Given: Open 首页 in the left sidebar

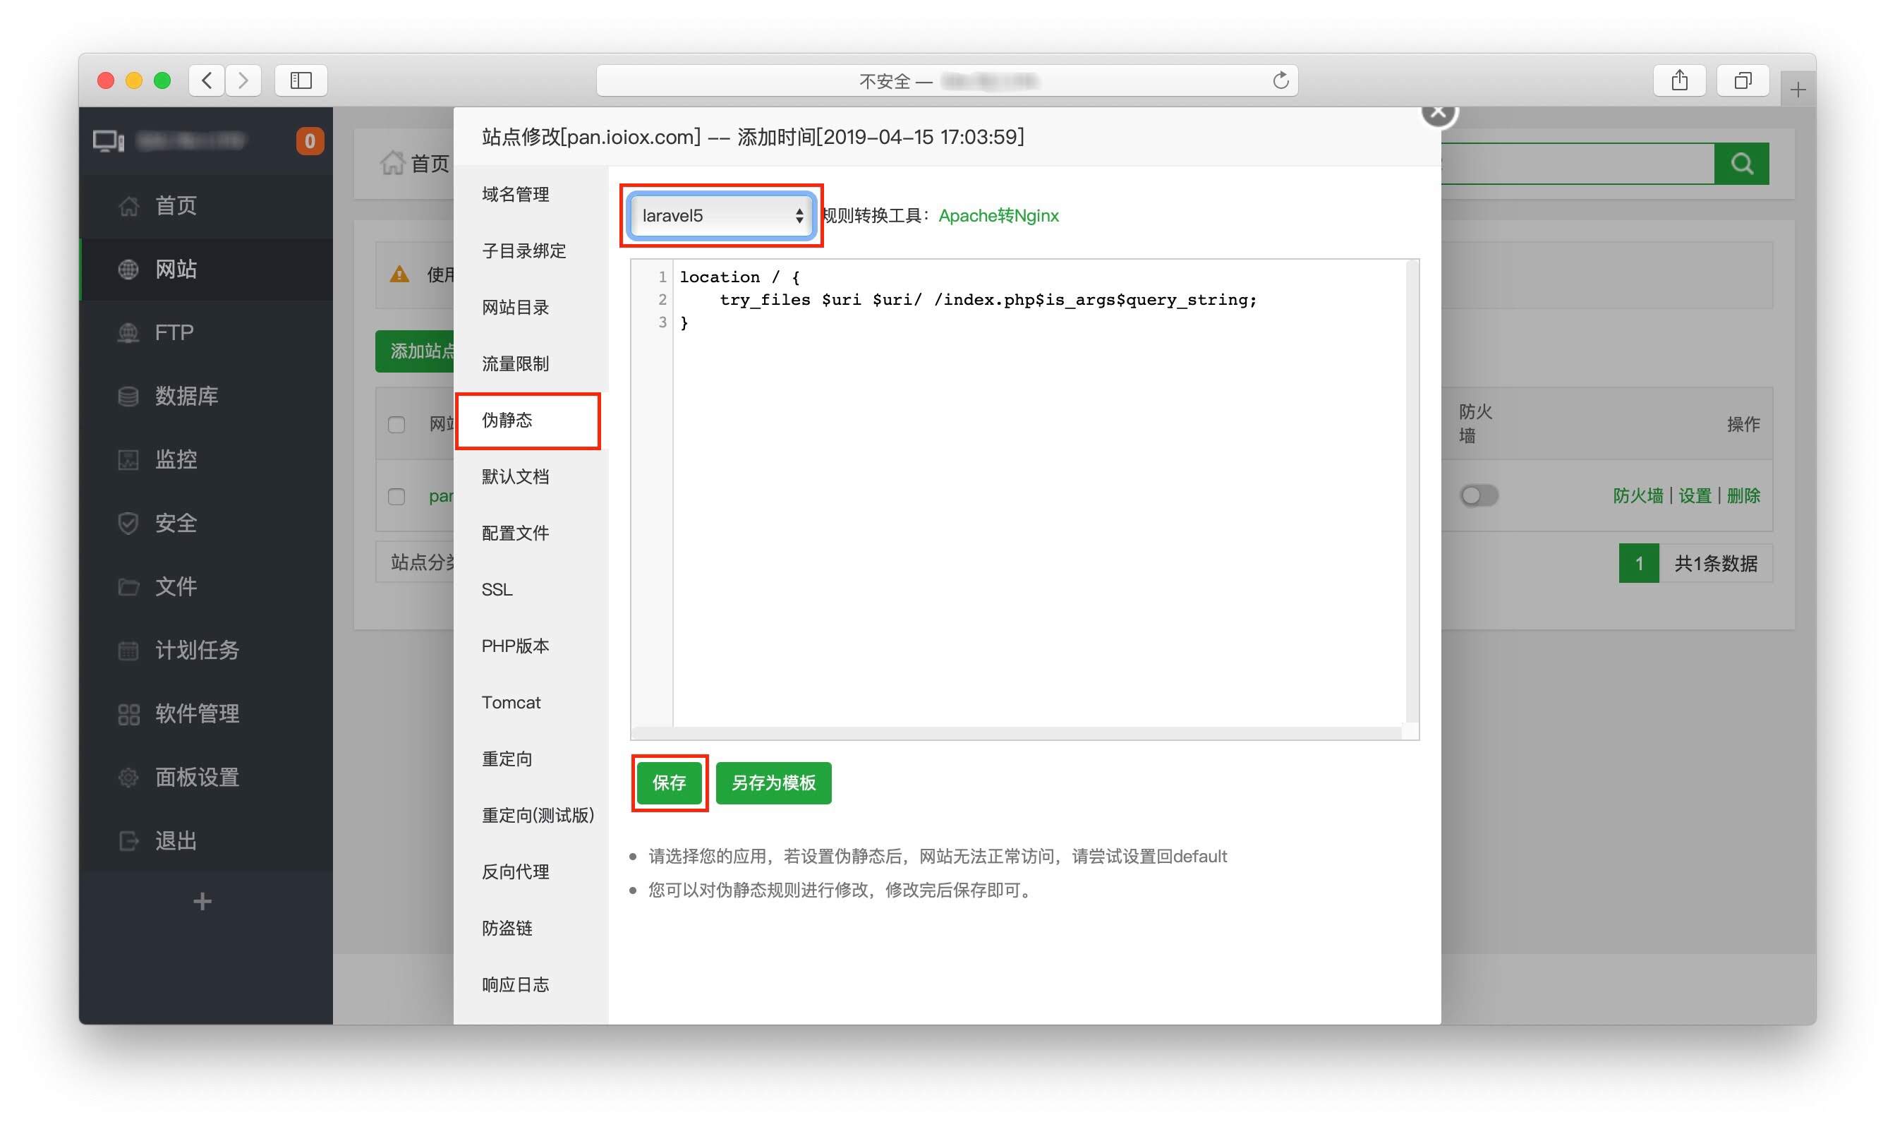Looking at the screenshot, I should point(206,205).
